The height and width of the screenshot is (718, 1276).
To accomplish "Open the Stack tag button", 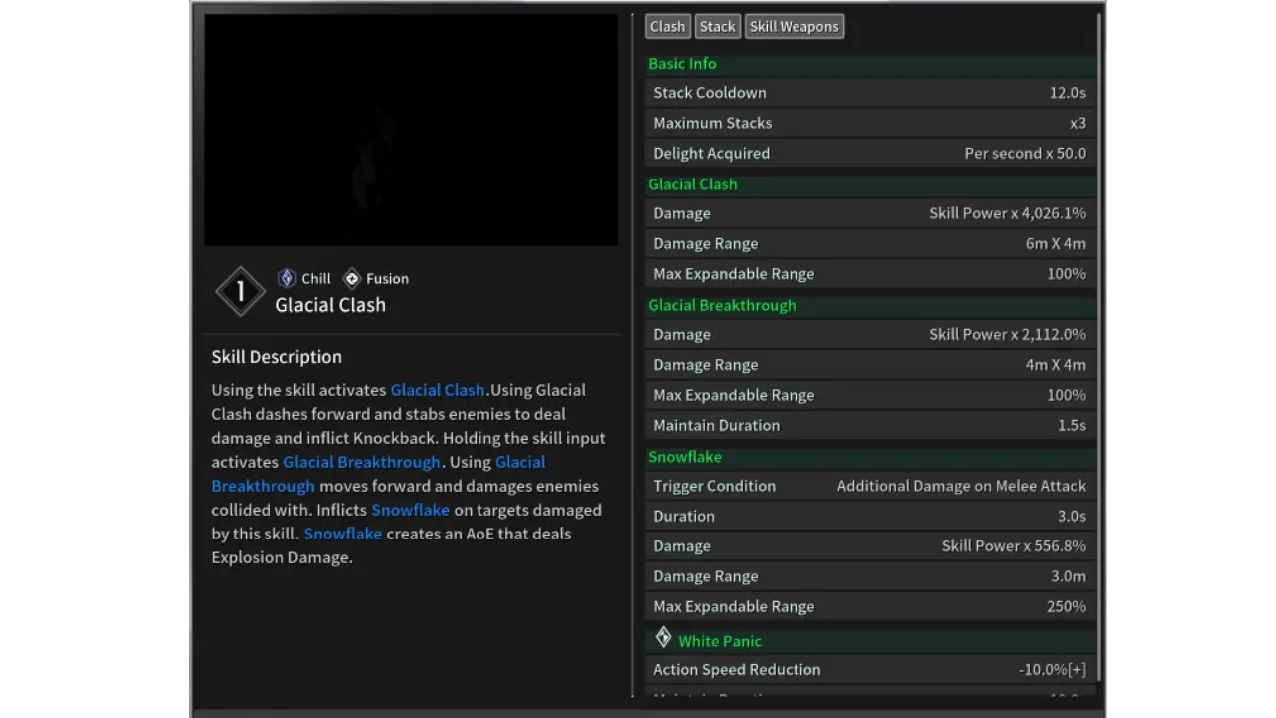I will [x=717, y=27].
